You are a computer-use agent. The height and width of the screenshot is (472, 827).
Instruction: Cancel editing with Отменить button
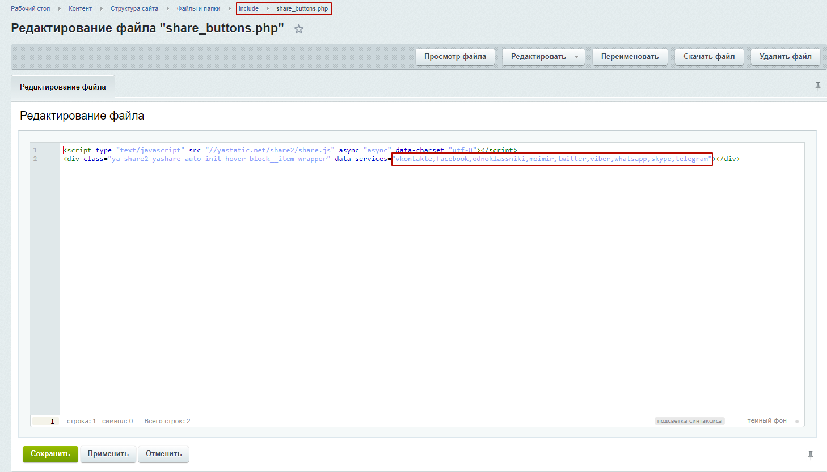[164, 454]
